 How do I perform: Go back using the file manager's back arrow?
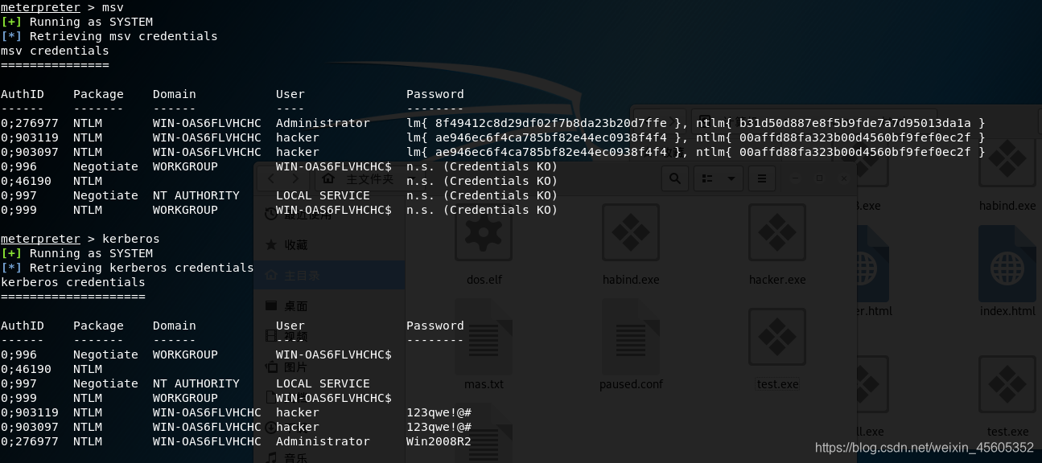tap(271, 178)
